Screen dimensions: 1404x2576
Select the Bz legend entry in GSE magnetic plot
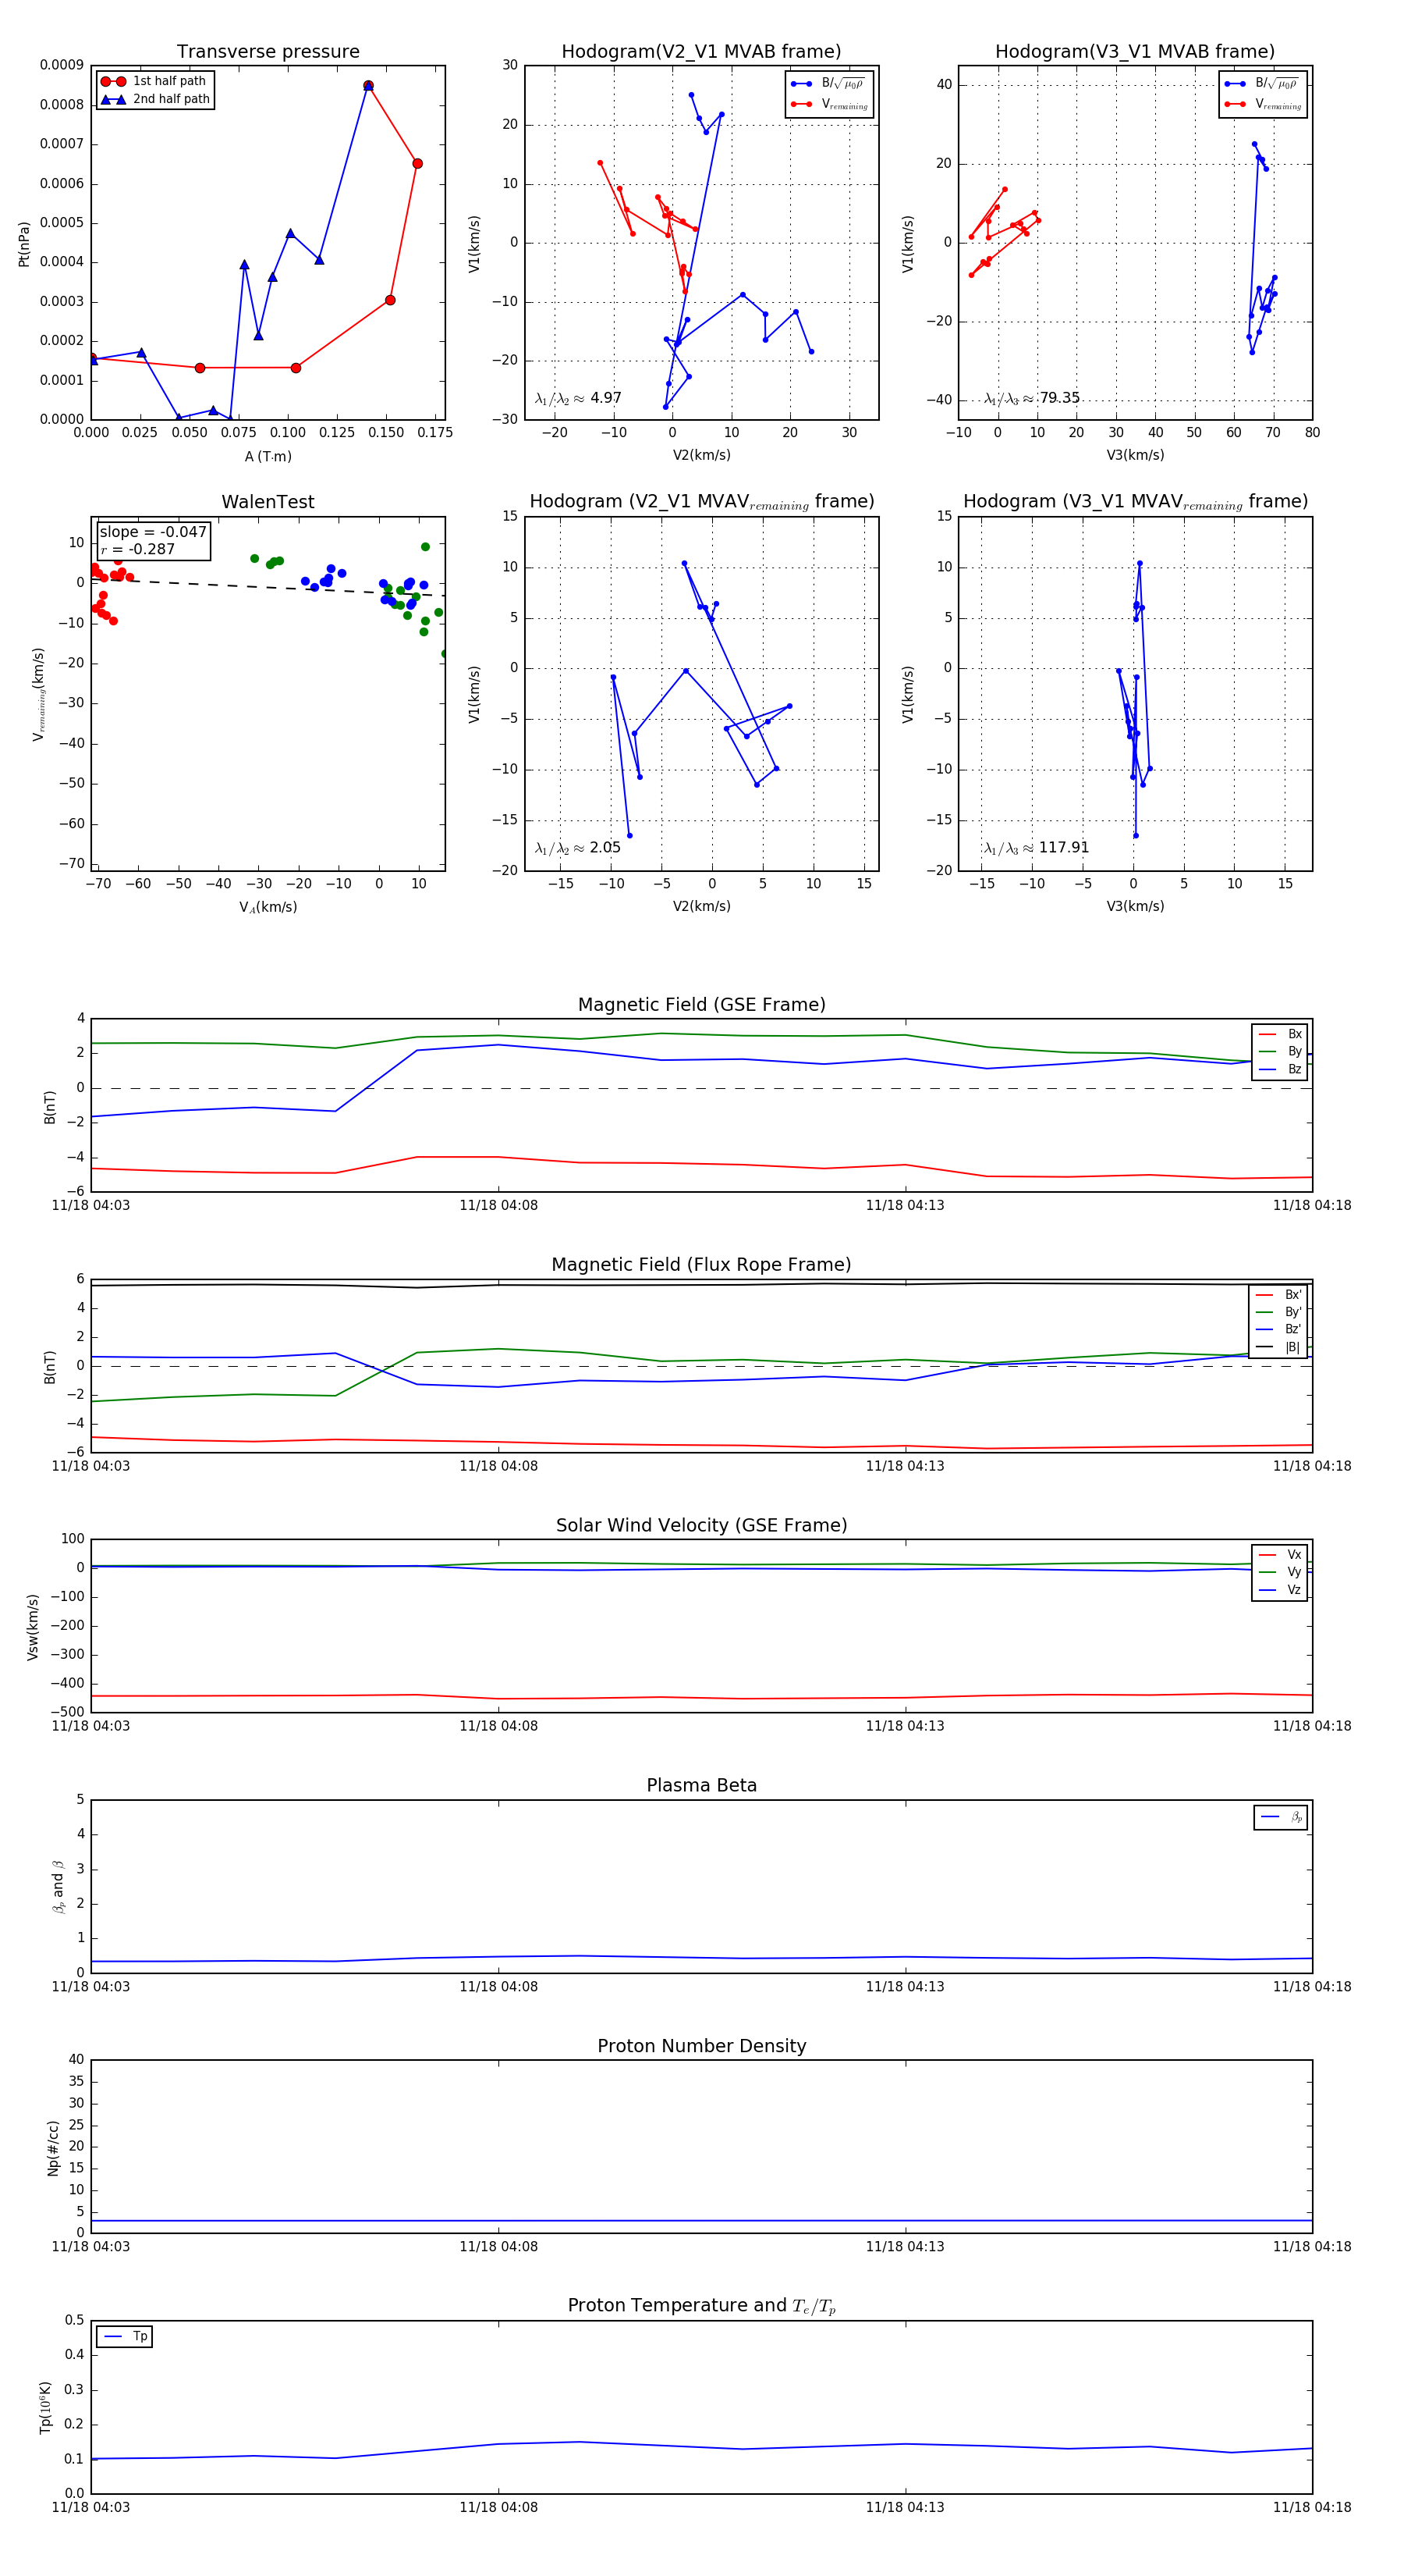click(1280, 1069)
